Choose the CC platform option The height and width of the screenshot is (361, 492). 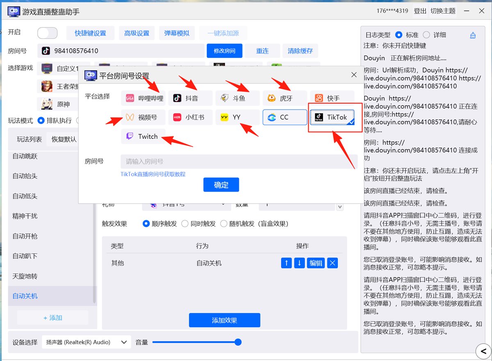(285, 117)
